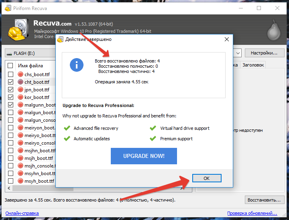Viewport: 289px width, 220px height.
Task: Expand dropdown arrow left of Настройки
Action: click(238, 53)
